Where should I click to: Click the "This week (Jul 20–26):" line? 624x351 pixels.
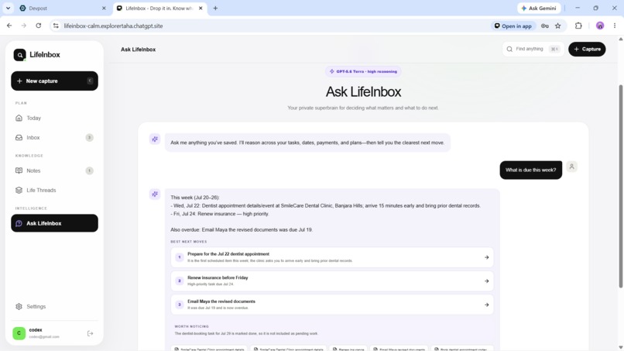click(x=195, y=198)
